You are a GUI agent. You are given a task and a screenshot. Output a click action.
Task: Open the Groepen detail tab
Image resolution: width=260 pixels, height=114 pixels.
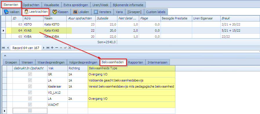11,62
